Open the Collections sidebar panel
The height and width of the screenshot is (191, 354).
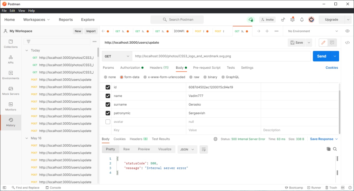pyautogui.click(x=11, y=44)
